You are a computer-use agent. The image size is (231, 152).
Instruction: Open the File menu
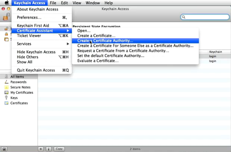[53, 3]
